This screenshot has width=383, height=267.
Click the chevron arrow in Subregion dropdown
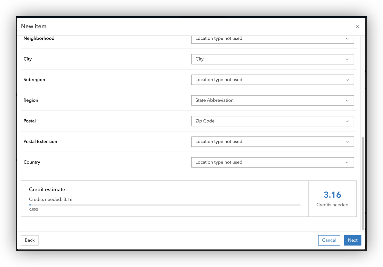[347, 80]
